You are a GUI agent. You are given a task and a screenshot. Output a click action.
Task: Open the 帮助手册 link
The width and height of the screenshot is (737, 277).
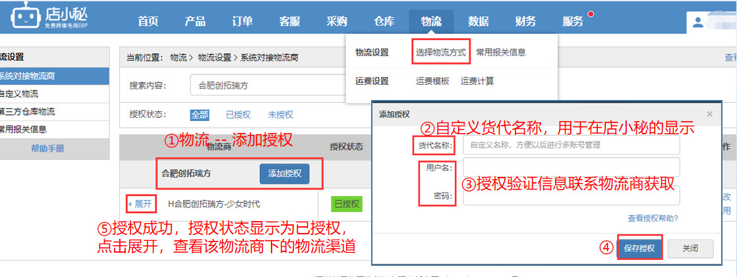47,149
